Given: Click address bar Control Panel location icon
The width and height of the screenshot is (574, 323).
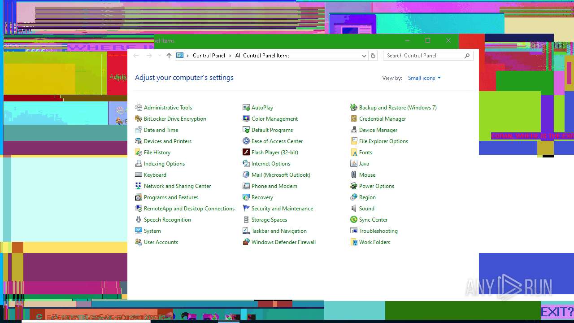Looking at the screenshot, I should [180, 56].
